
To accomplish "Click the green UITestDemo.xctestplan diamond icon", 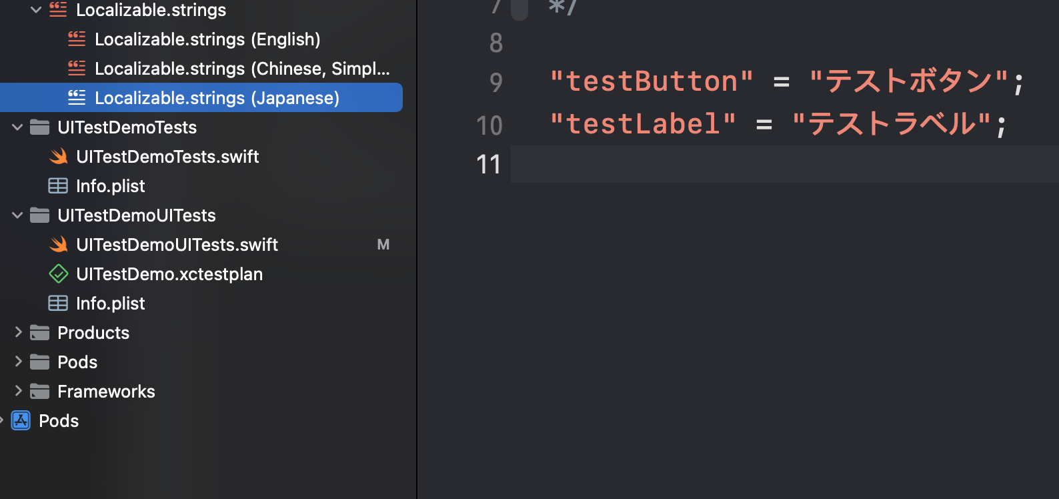I will click(59, 274).
